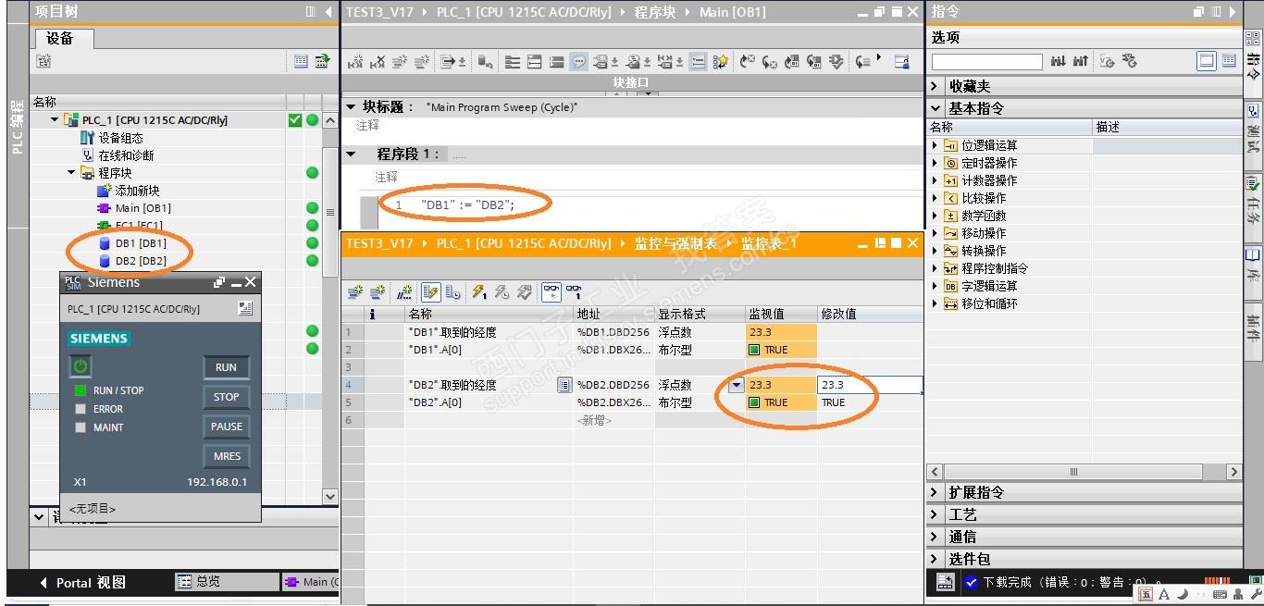Image resolution: width=1264 pixels, height=606 pixels.
Task: Click the Close all networks icon
Action: pyautogui.click(x=556, y=62)
